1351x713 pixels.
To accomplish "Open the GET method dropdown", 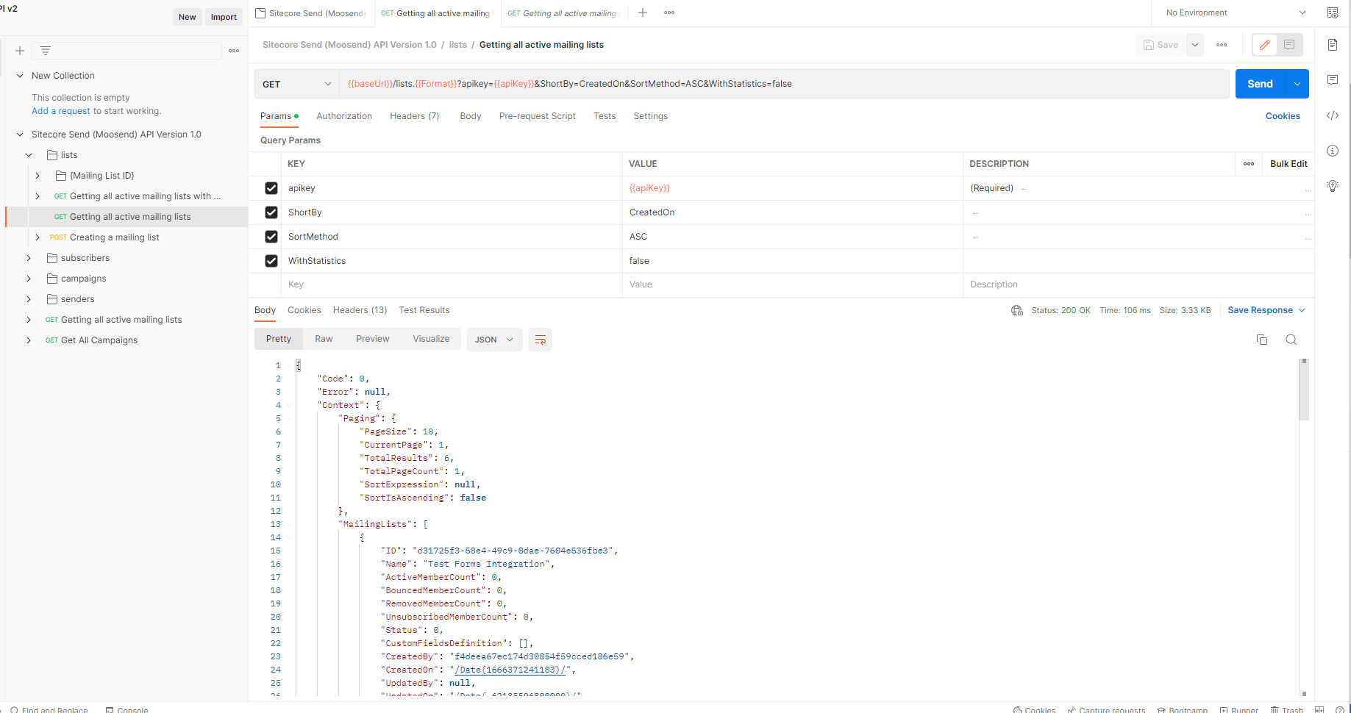I will [x=297, y=84].
